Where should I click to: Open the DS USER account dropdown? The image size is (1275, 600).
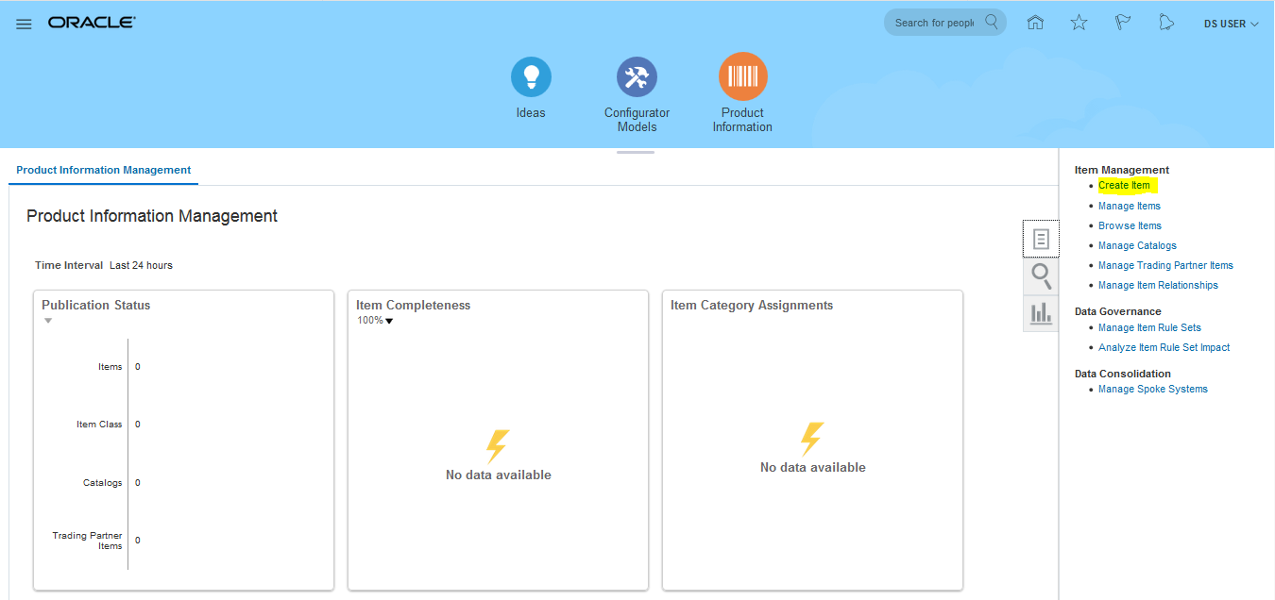(1231, 24)
